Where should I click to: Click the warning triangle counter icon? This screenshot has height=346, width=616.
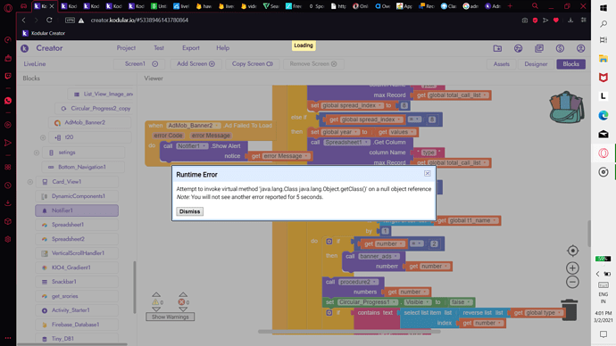pos(155,302)
